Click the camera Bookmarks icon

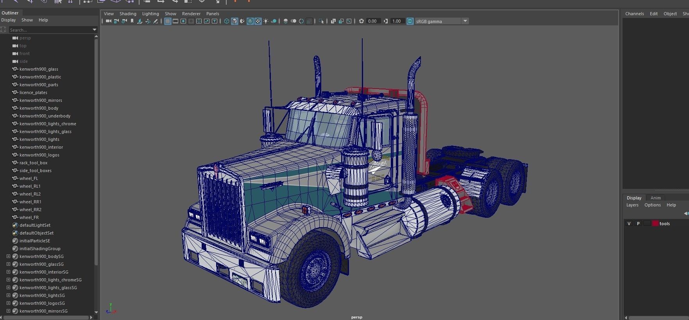(x=132, y=21)
